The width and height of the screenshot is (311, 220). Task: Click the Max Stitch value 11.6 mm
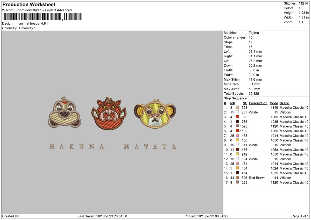click(x=255, y=79)
